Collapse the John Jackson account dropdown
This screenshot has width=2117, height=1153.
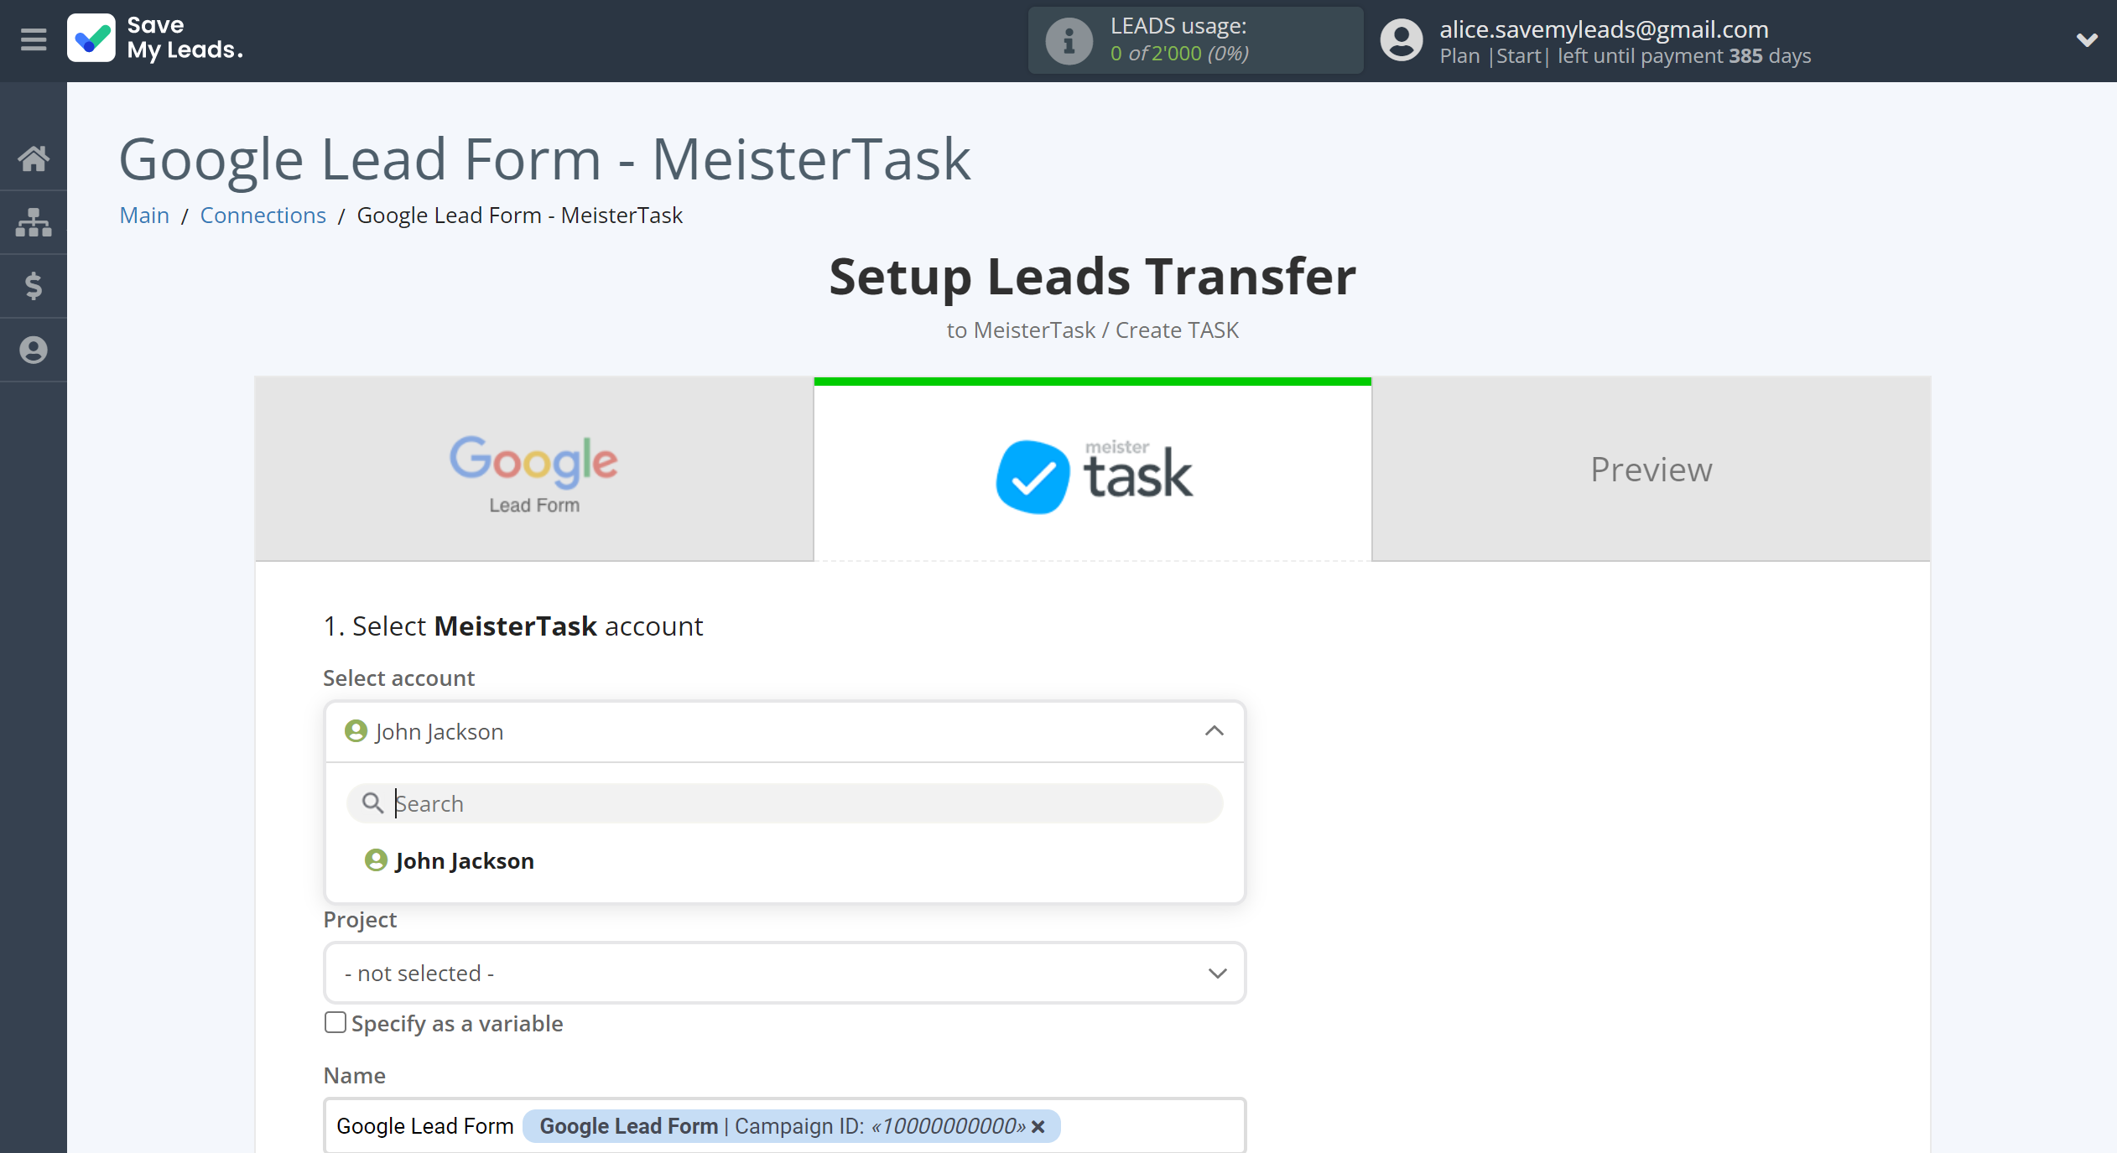tap(784, 731)
